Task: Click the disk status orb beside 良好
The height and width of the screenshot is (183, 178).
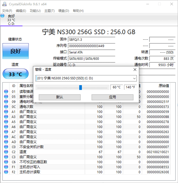Action: click(x=3, y=16)
